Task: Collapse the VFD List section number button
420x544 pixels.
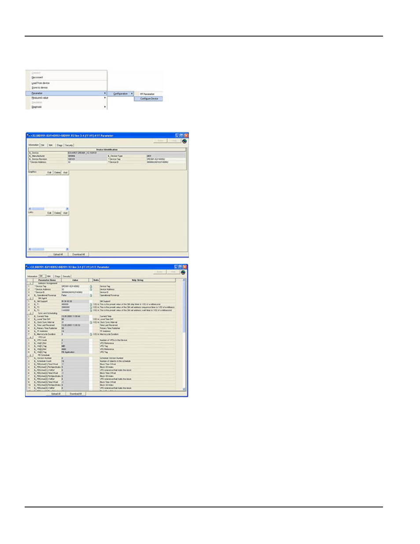Action: coord(30,337)
